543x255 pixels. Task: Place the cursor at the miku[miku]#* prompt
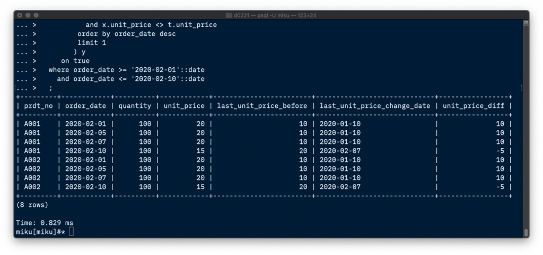click(x=72, y=232)
